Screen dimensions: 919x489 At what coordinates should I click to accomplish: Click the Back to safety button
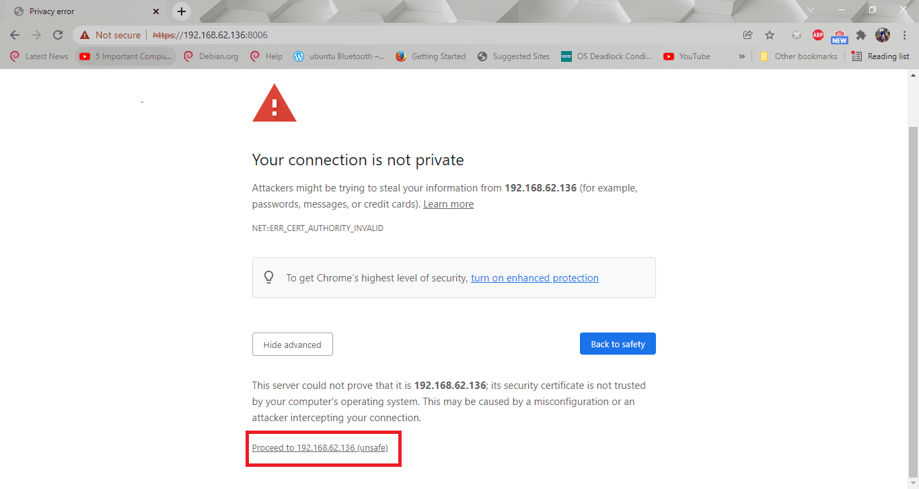click(x=618, y=344)
